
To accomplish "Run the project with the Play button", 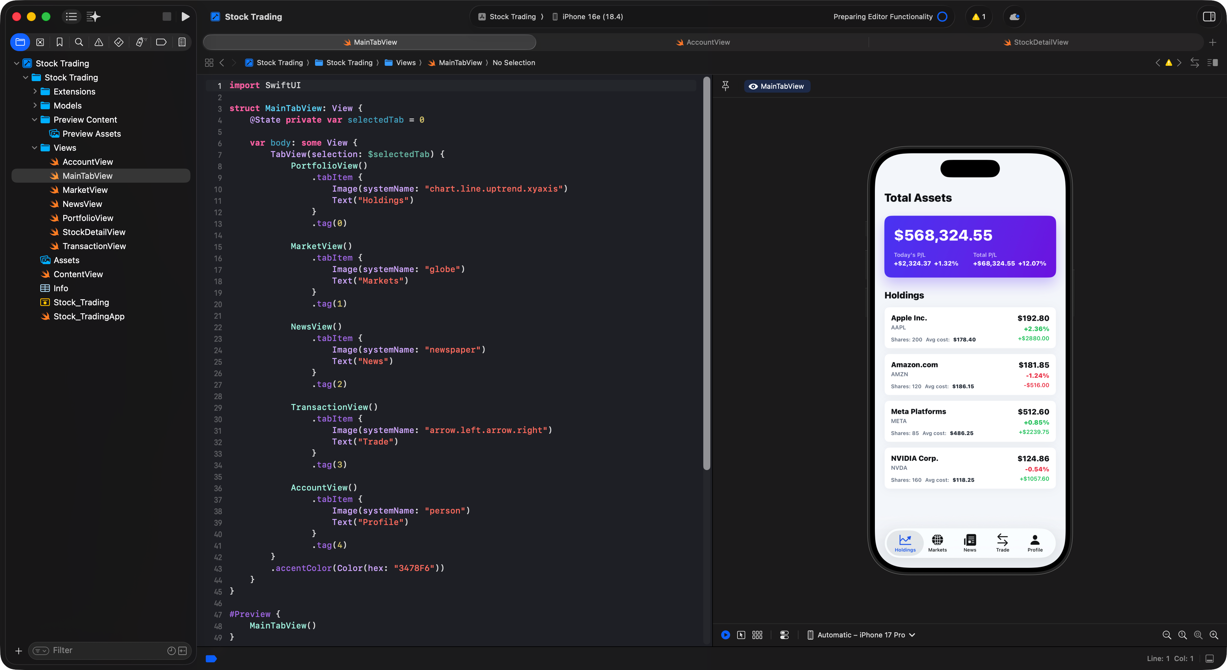I will coord(185,17).
